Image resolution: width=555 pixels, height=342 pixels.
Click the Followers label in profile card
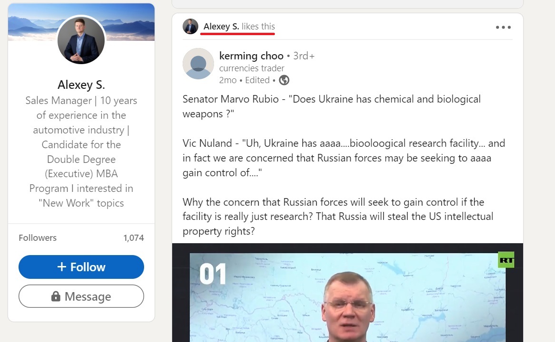point(38,238)
